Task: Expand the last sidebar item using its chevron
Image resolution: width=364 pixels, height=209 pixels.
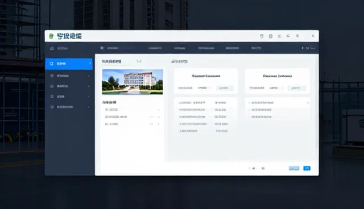Action: (89, 107)
